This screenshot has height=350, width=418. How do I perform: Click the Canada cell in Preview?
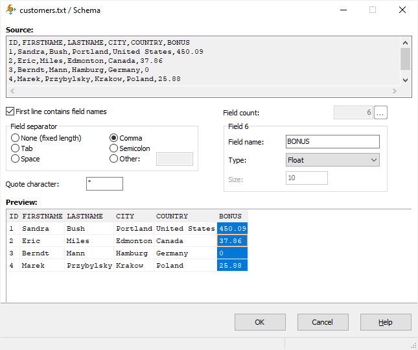coord(185,240)
